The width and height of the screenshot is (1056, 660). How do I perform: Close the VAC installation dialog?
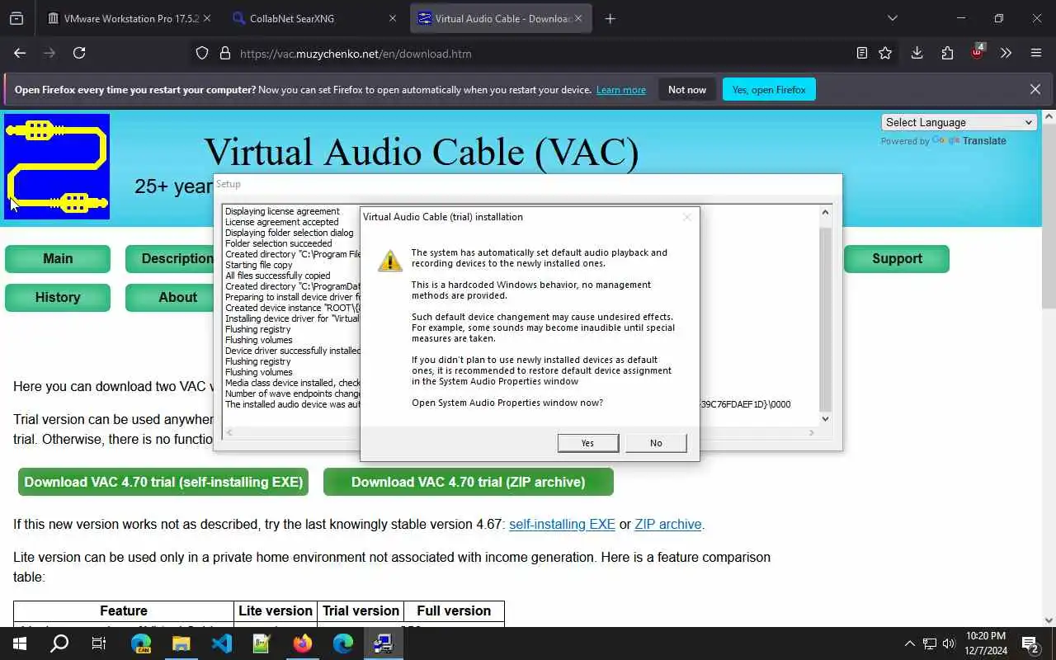coord(686,217)
